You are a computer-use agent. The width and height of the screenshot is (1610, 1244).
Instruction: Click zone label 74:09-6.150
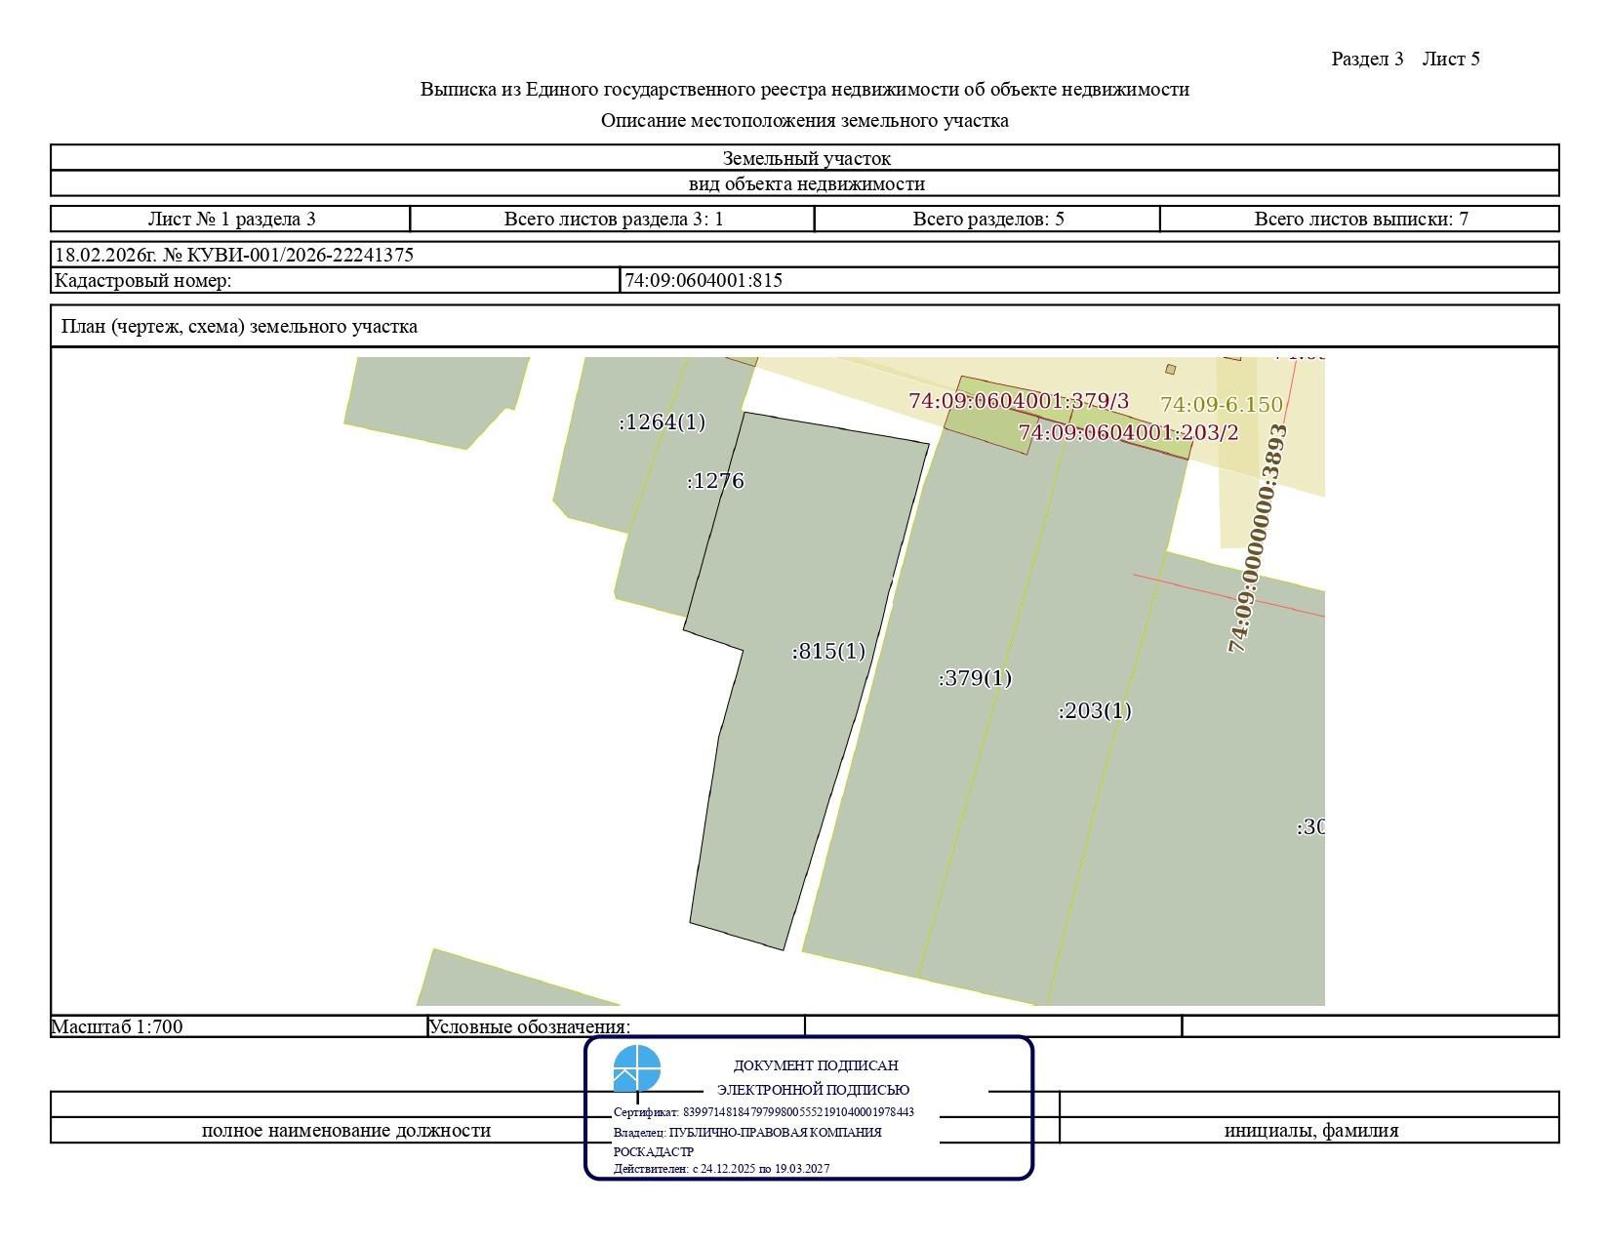coord(1222,404)
